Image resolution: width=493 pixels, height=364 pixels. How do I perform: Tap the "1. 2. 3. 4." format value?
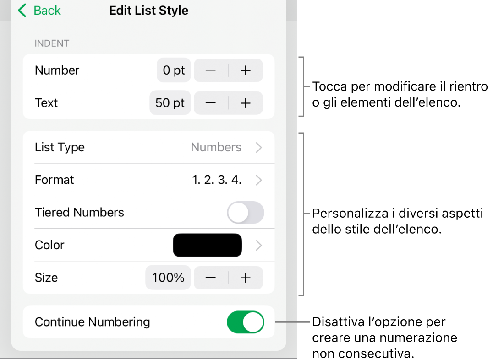click(217, 180)
